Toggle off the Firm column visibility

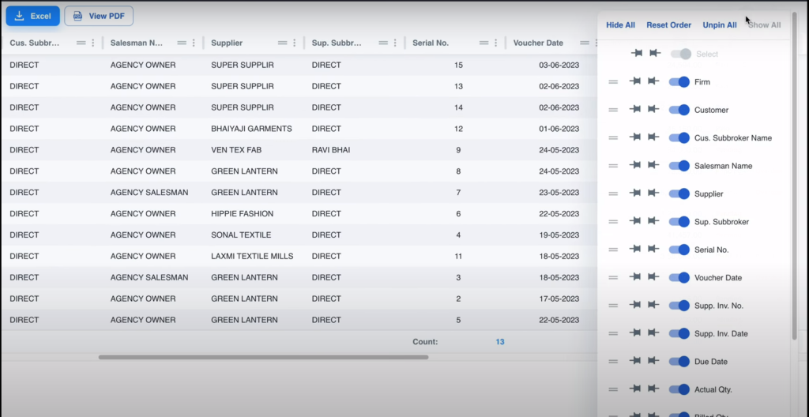(x=679, y=81)
